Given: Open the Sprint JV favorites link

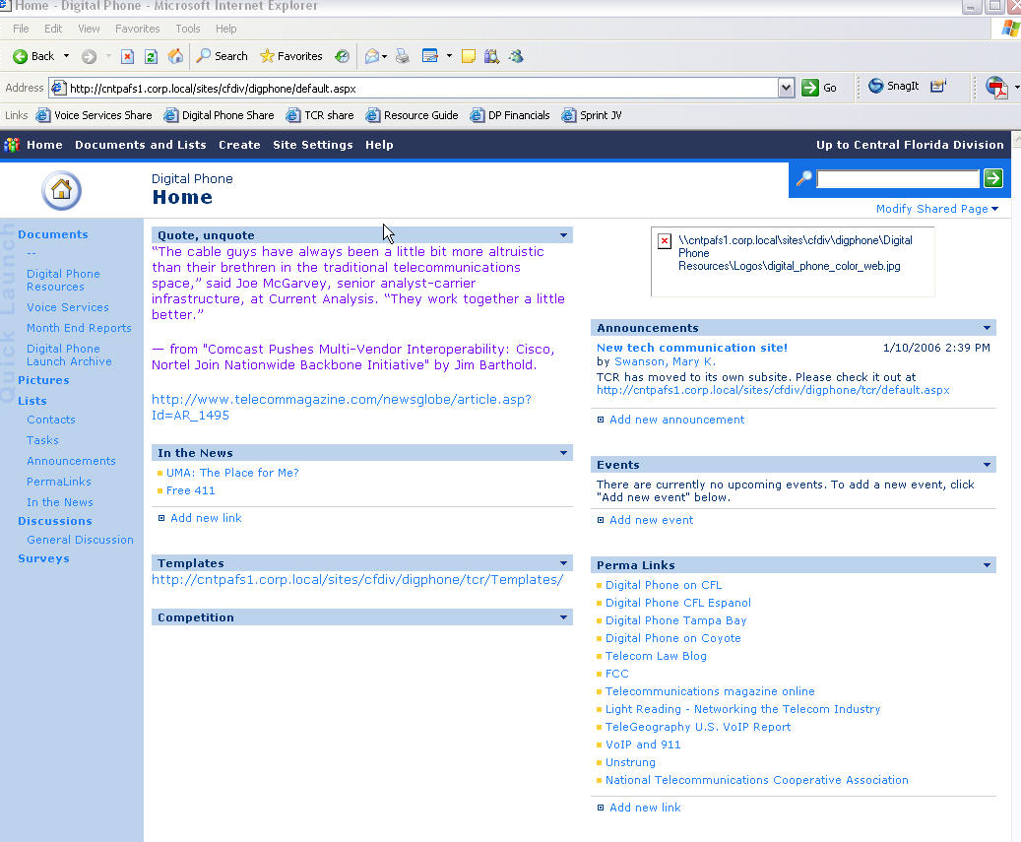Looking at the screenshot, I should (x=592, y=115).
